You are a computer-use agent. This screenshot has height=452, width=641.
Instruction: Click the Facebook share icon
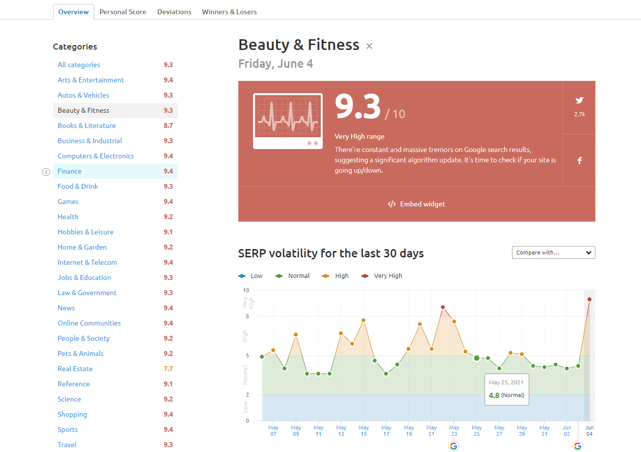pos(579,160)
